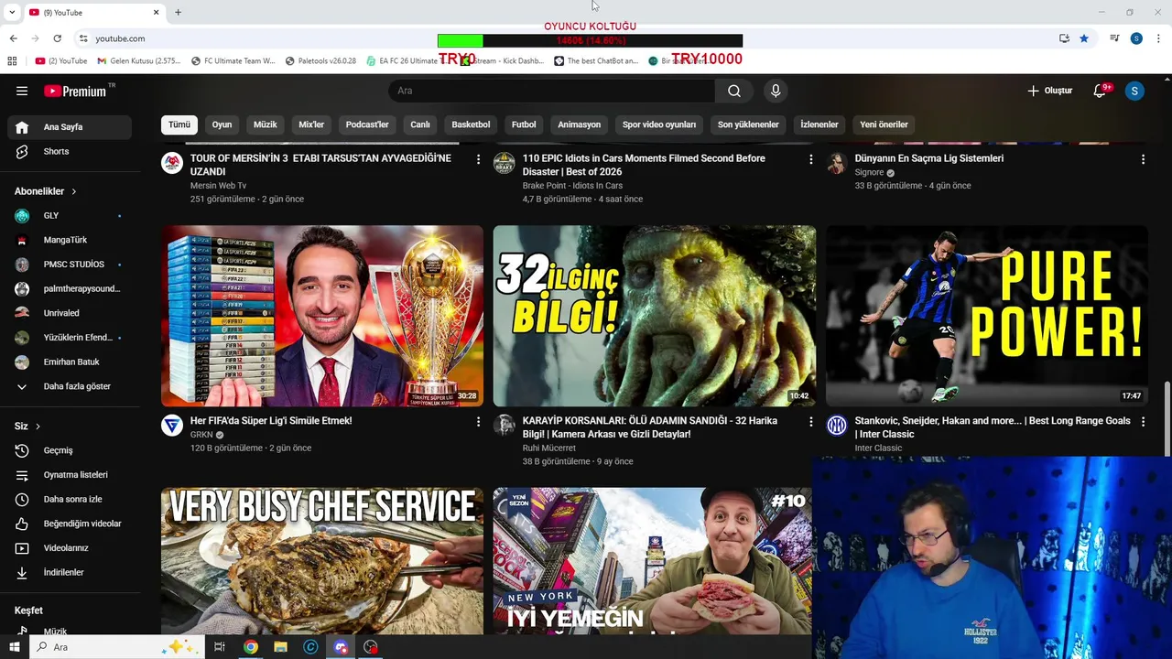Image resolution: width=1172 pixels, height=659 pixels.
Task: Open Daha sonra izle list
Action: (70, 500)
